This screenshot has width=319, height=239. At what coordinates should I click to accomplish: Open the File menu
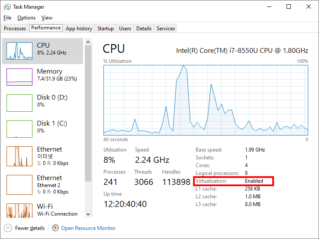[7, 18]
